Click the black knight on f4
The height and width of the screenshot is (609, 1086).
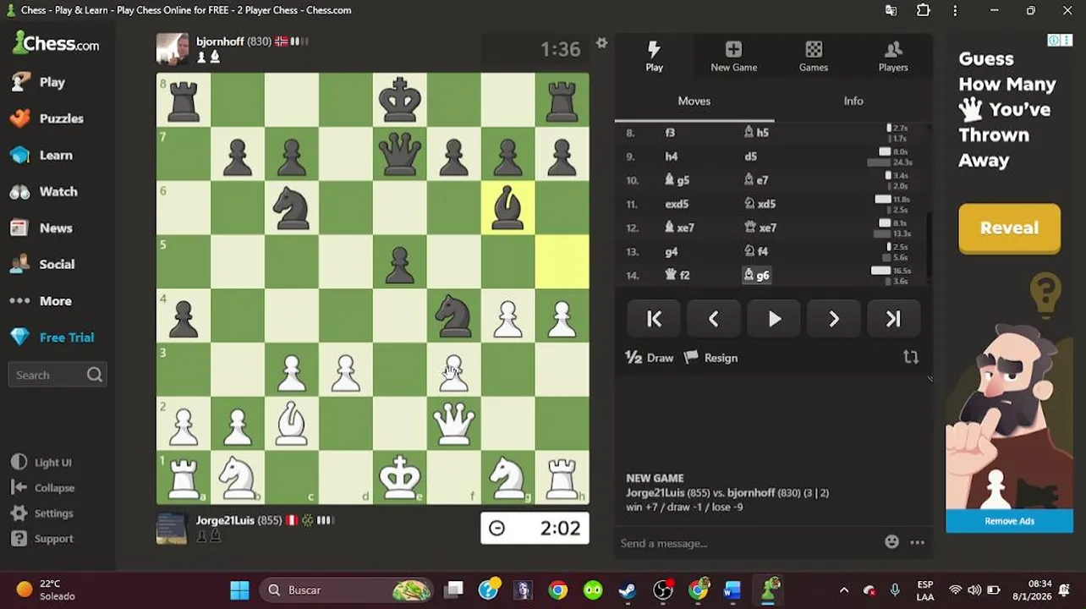(454, 315)
